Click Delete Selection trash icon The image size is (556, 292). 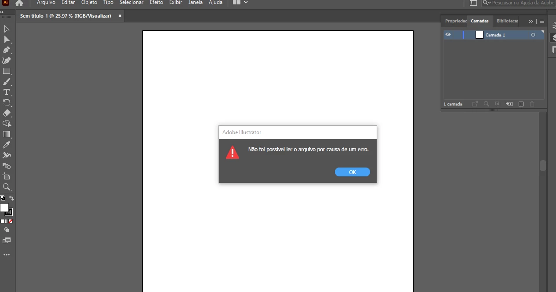pos(532,104)
